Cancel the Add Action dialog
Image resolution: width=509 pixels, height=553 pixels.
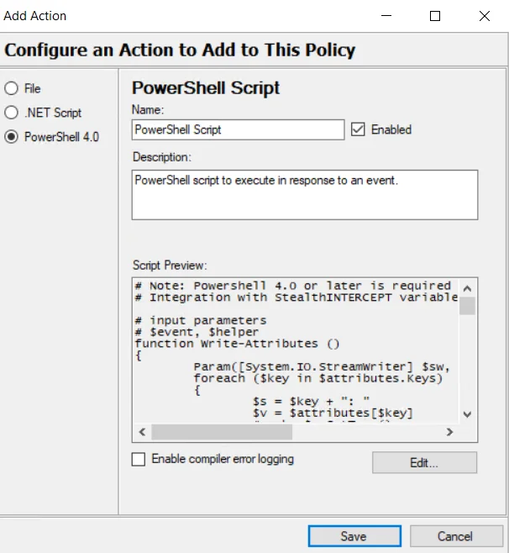[x=456, y=536]
